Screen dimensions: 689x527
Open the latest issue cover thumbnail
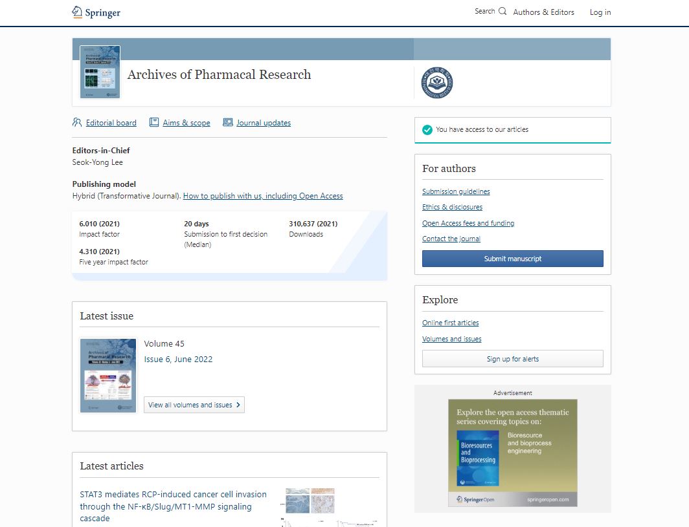[108, 376]
